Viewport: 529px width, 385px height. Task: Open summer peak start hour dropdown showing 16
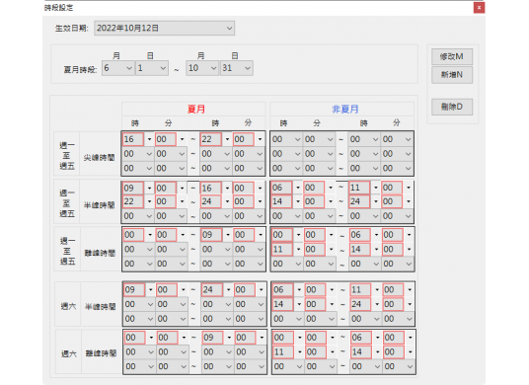137,139
